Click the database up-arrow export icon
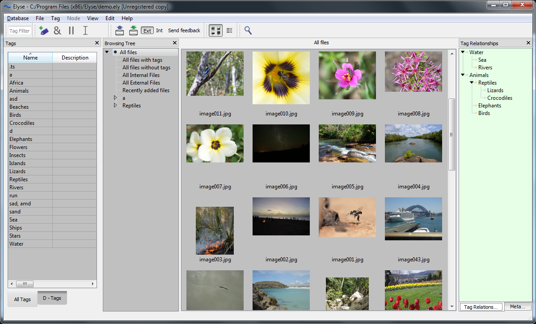Screen dimensions: 536x324 click(x=120, y=30)
